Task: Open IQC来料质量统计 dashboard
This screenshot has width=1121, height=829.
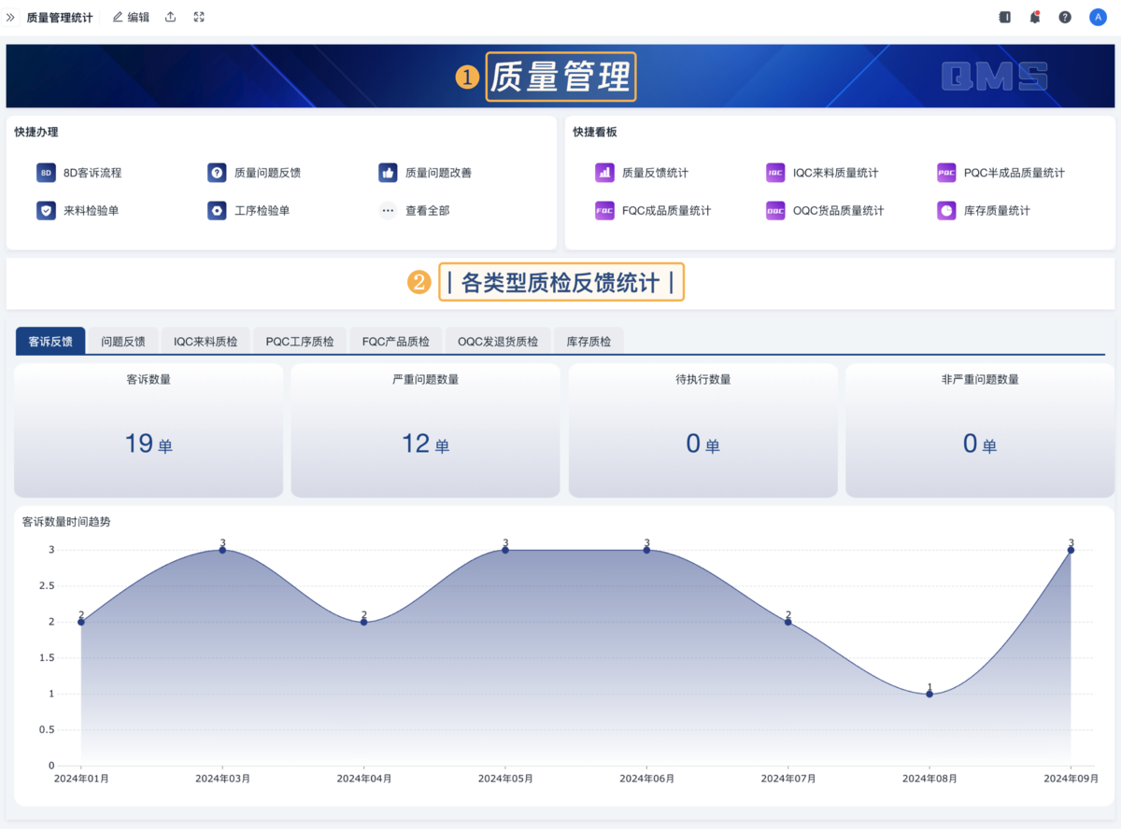Action: click(834, 173)
